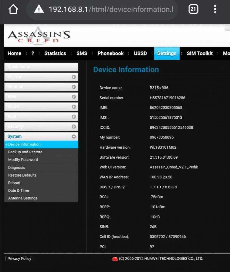
Task: Click the Device Information heading
Action: click(126, 70)
